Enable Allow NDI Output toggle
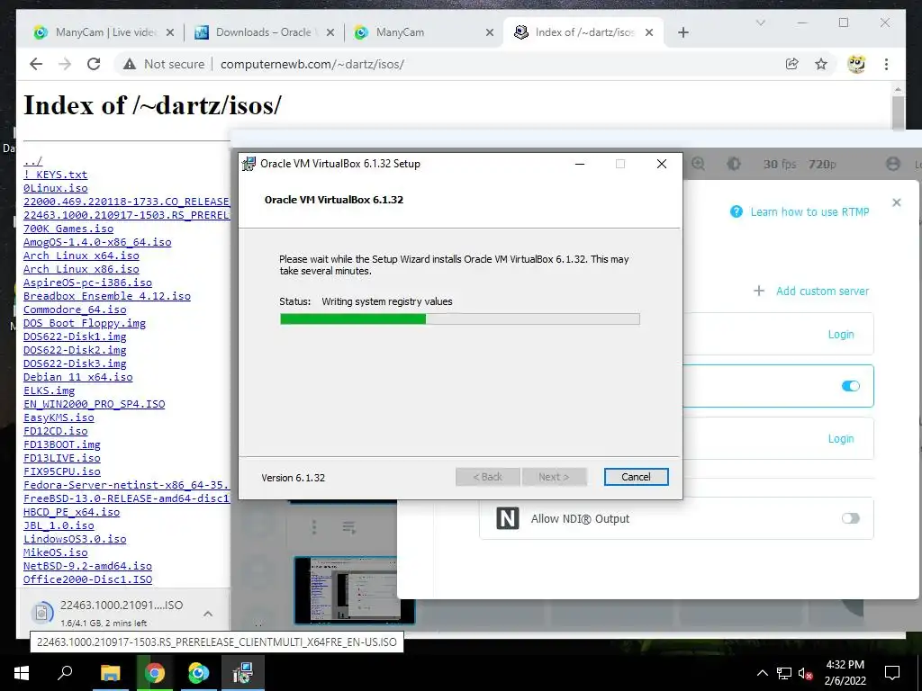This screenshot has height=691, width=922. click(850, 518)
